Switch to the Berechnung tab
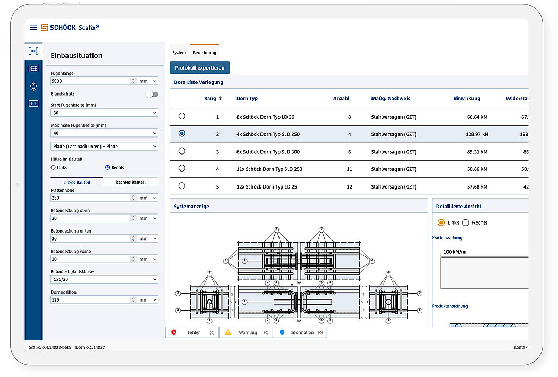Screen dimensions: 558x377 coord(205,52)
